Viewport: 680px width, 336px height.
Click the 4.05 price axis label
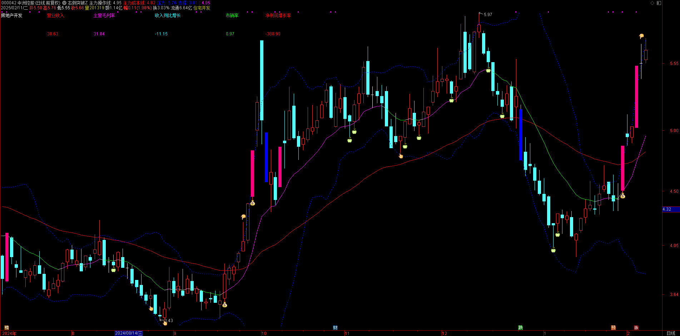pos(674,246)
